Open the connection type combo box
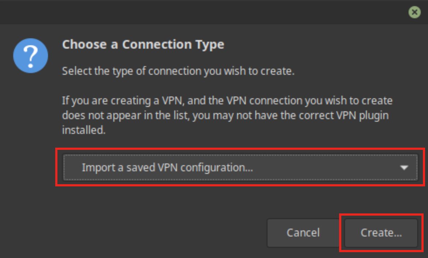Viewport: 428px width, 258px height. click(240, 168)
